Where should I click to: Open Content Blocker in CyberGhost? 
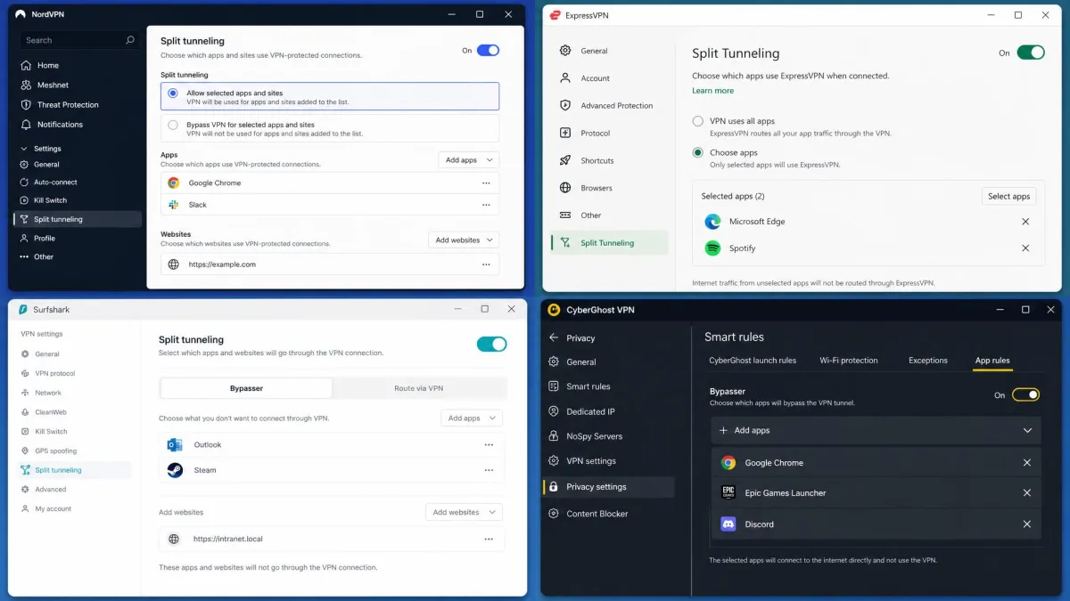point(597,514)
